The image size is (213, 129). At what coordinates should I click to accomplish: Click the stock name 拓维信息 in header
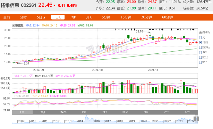[10, 5]
